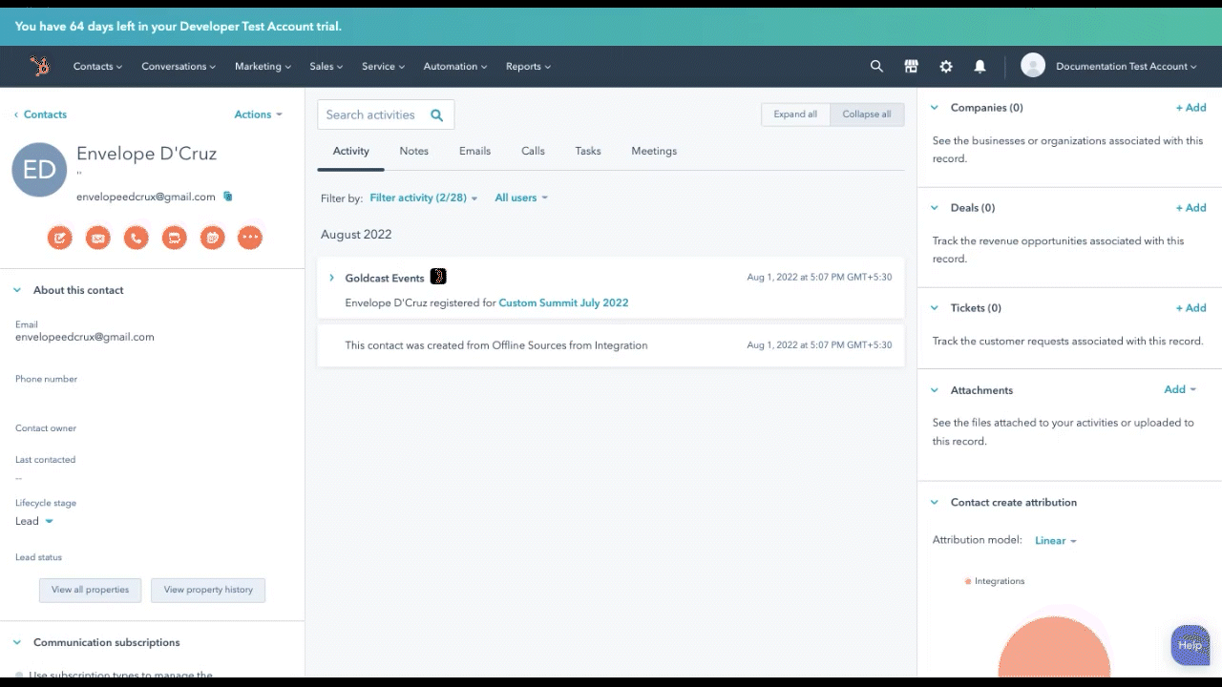This screenshot has width=1222, height=687.
Task: Create a note with the orange note icon
Action: click(60, 238)
